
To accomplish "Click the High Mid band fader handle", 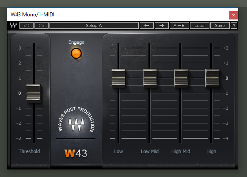I will (x=181, y=78).
